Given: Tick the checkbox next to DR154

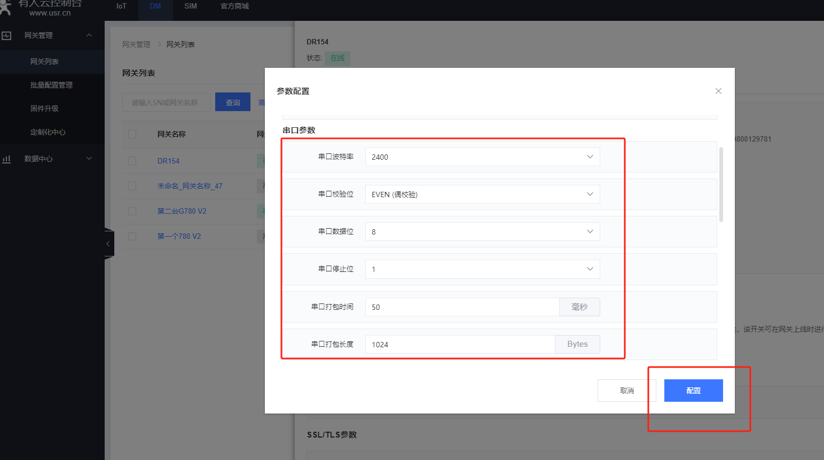Looking at the screenshot, I should 132,161.
